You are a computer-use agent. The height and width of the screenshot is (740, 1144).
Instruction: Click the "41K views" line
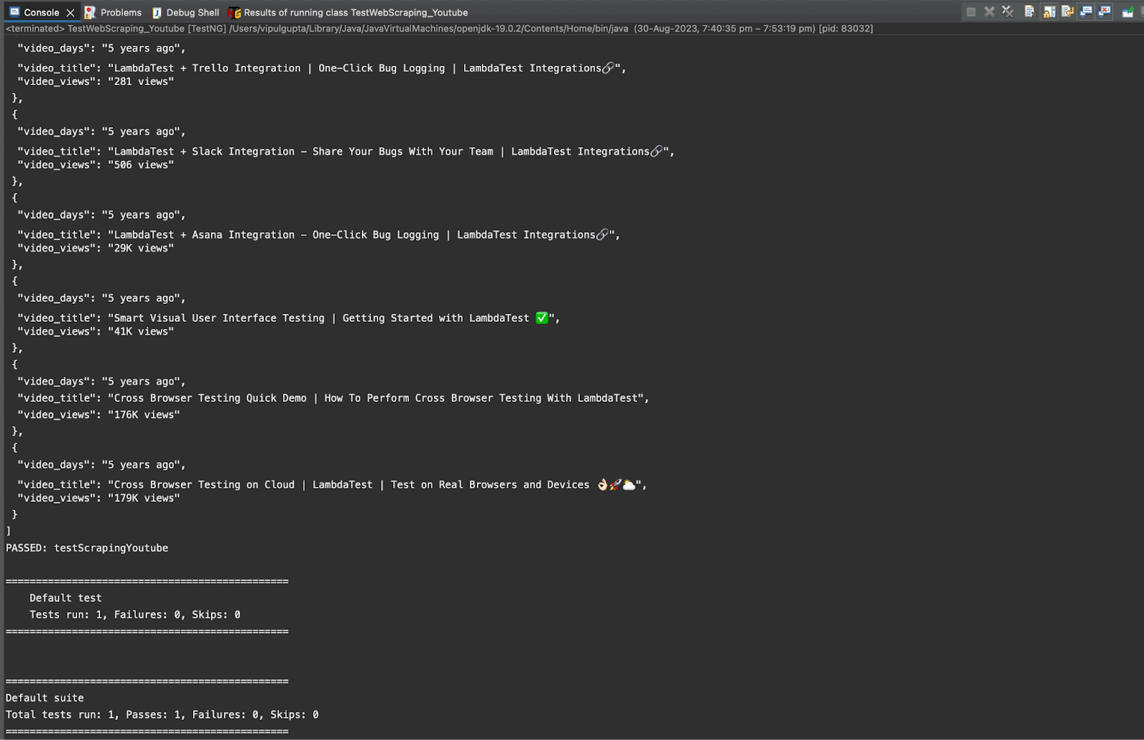(96, 332)
